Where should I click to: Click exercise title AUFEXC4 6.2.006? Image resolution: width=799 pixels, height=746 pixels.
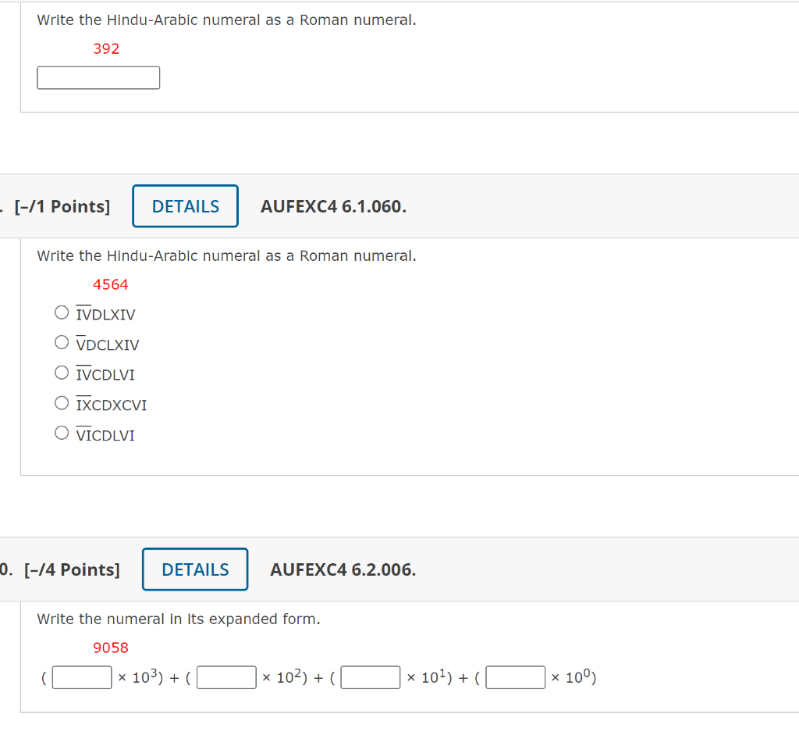[343, 569]
